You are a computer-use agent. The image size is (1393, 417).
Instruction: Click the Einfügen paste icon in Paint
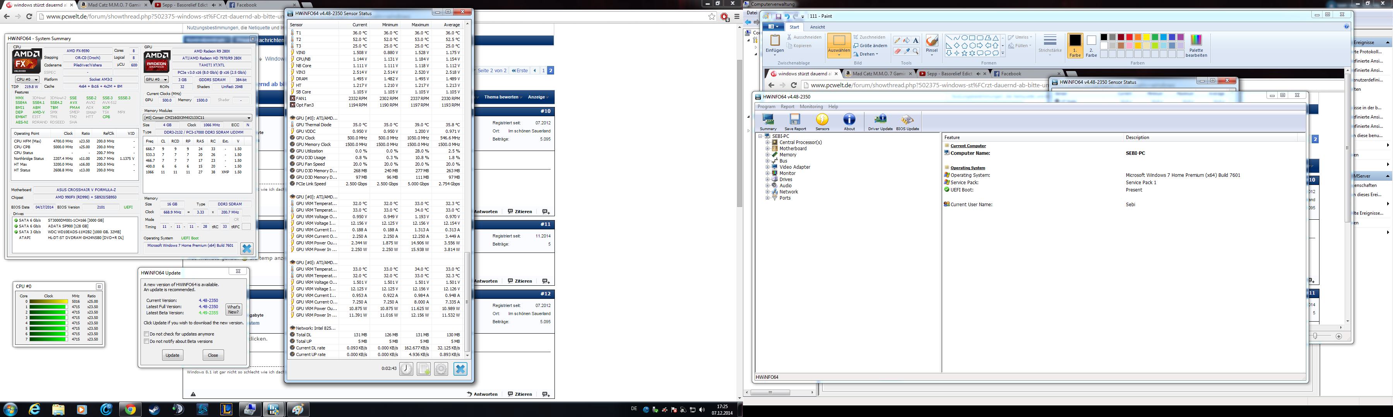774,41
